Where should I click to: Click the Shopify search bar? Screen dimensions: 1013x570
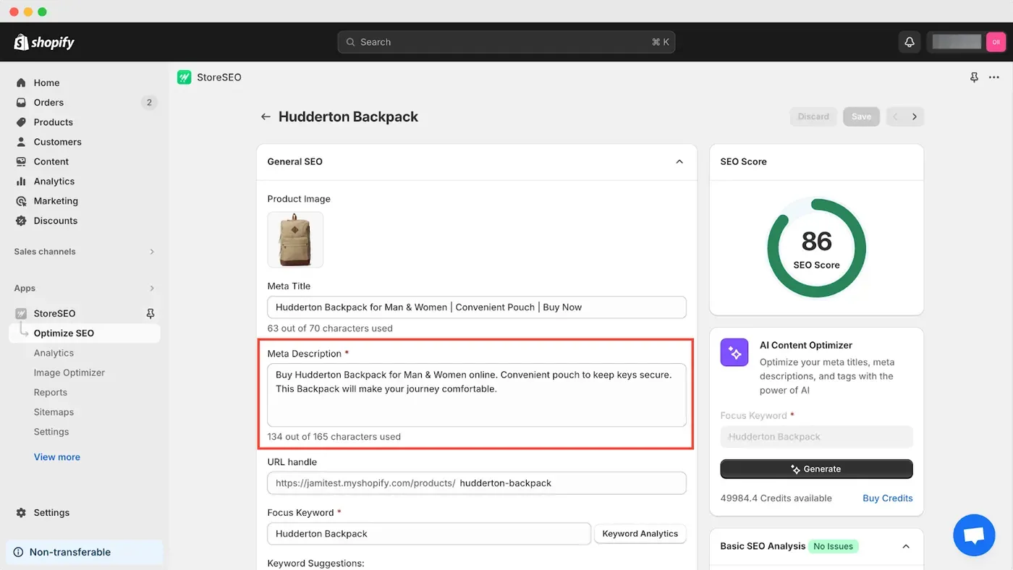[x=506, y=42]
